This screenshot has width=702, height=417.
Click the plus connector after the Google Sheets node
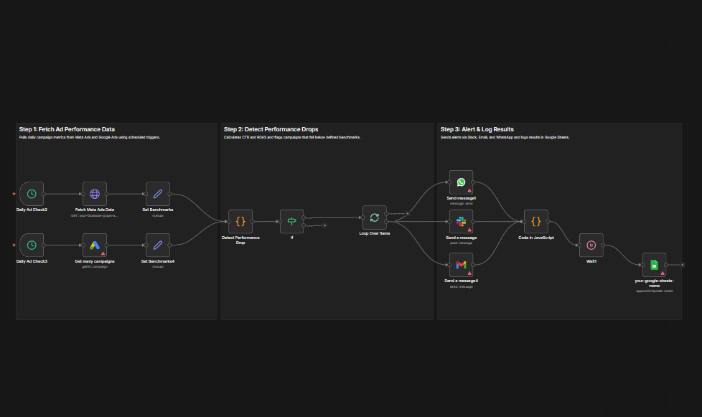click(682, 265)
